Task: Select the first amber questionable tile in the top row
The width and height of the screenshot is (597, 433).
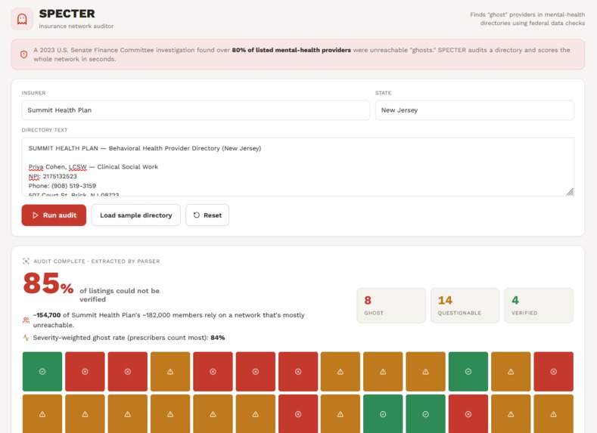Action: point(170,372)
